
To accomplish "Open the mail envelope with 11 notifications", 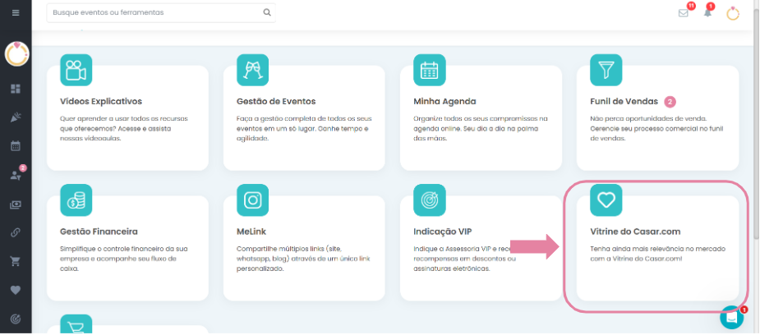I will pyautogui.click(x=684, y=13).
